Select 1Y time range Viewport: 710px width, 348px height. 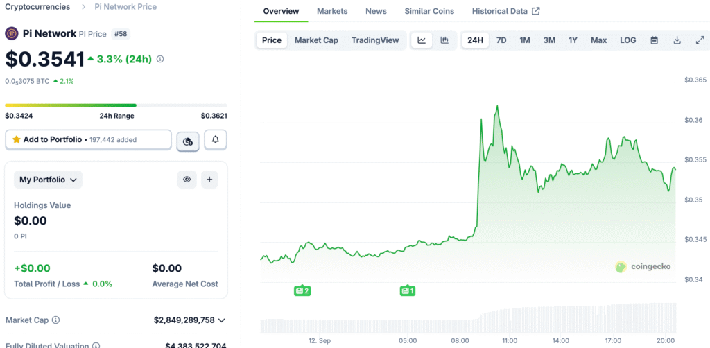click(573, 40)
